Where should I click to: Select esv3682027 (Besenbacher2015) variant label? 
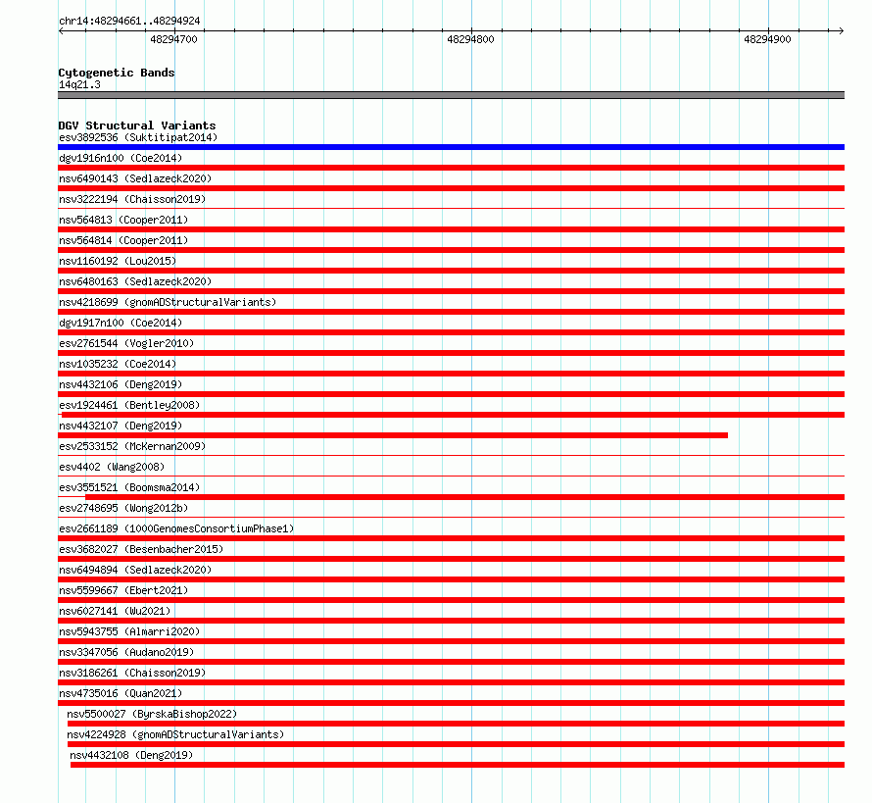pyautogui.click(x=141, y=549)
